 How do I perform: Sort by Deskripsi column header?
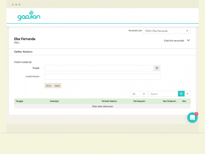pos(54,101)
